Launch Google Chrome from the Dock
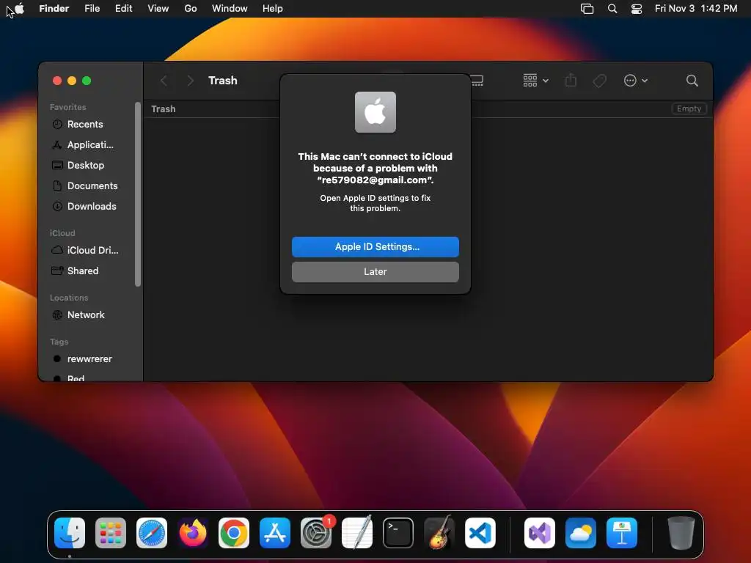Viewport: 751px width, 563px height. click(x=234, y=533)
